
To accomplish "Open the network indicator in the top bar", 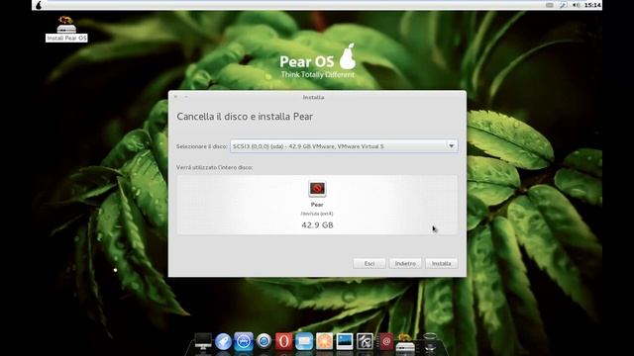I will pyautogui.click(x=563, y=5).
